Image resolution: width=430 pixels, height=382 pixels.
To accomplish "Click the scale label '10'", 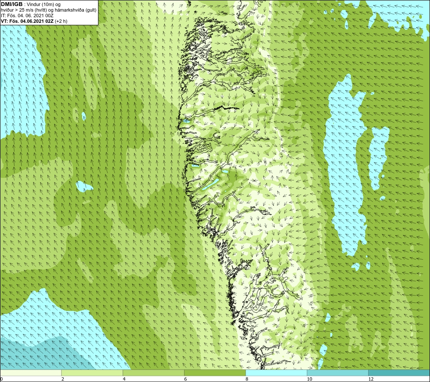I will point(310,379).
